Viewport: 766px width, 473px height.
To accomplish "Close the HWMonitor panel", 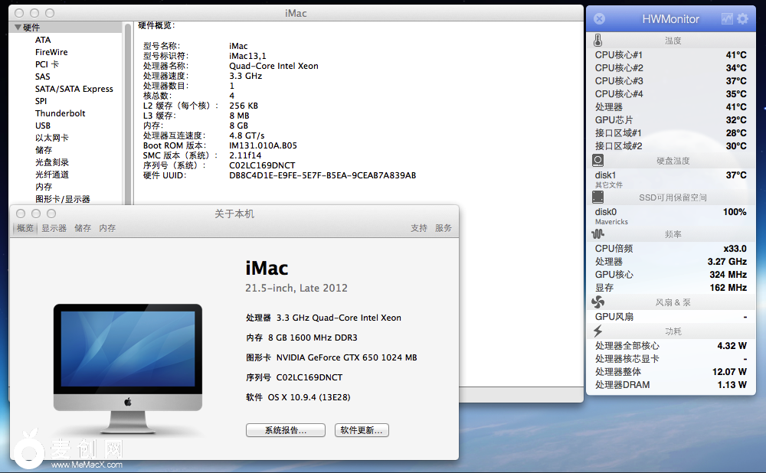I will point(600,19).
